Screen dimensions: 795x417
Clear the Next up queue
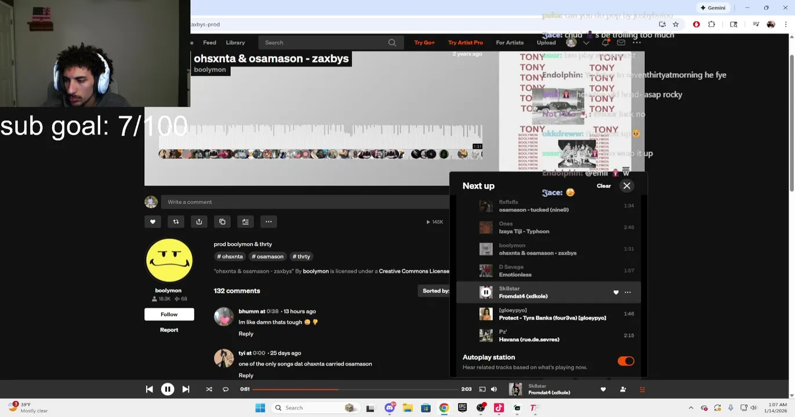point(604,186)
